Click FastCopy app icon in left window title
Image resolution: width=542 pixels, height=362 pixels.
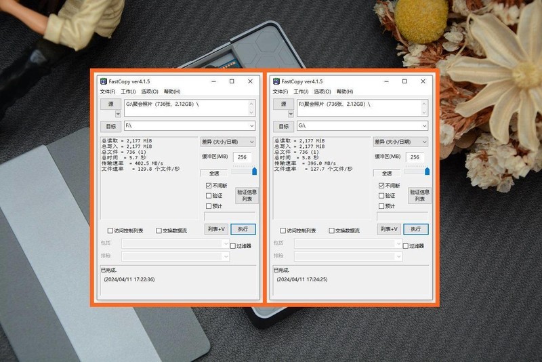click(104, 81)
